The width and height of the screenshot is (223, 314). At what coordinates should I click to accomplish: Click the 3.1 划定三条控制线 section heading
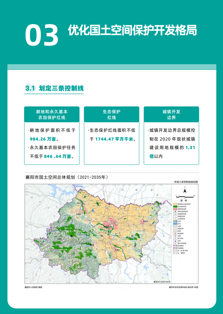tap(54, 88)
